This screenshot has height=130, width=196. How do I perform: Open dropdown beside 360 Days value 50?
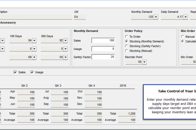pyautogui.click(x=66, y=57)
